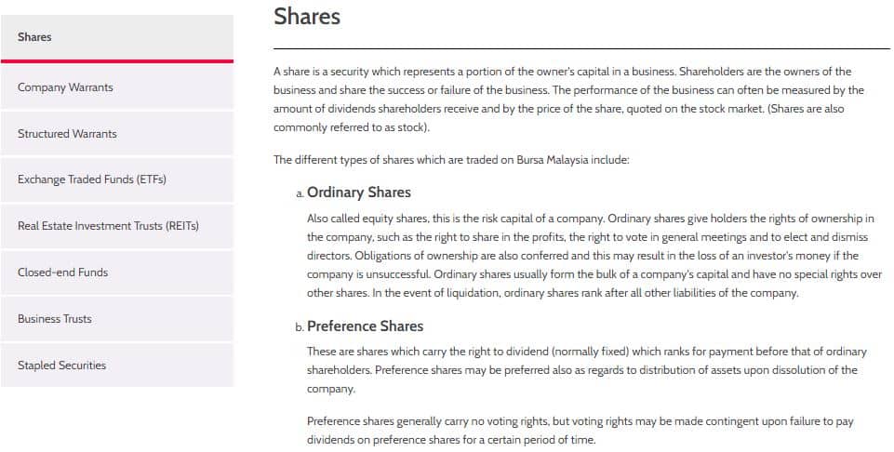The height and width of the screenshot is (452, 894).
Task: Select the Shares sidebar tab
Action: [x=117, y=37]
